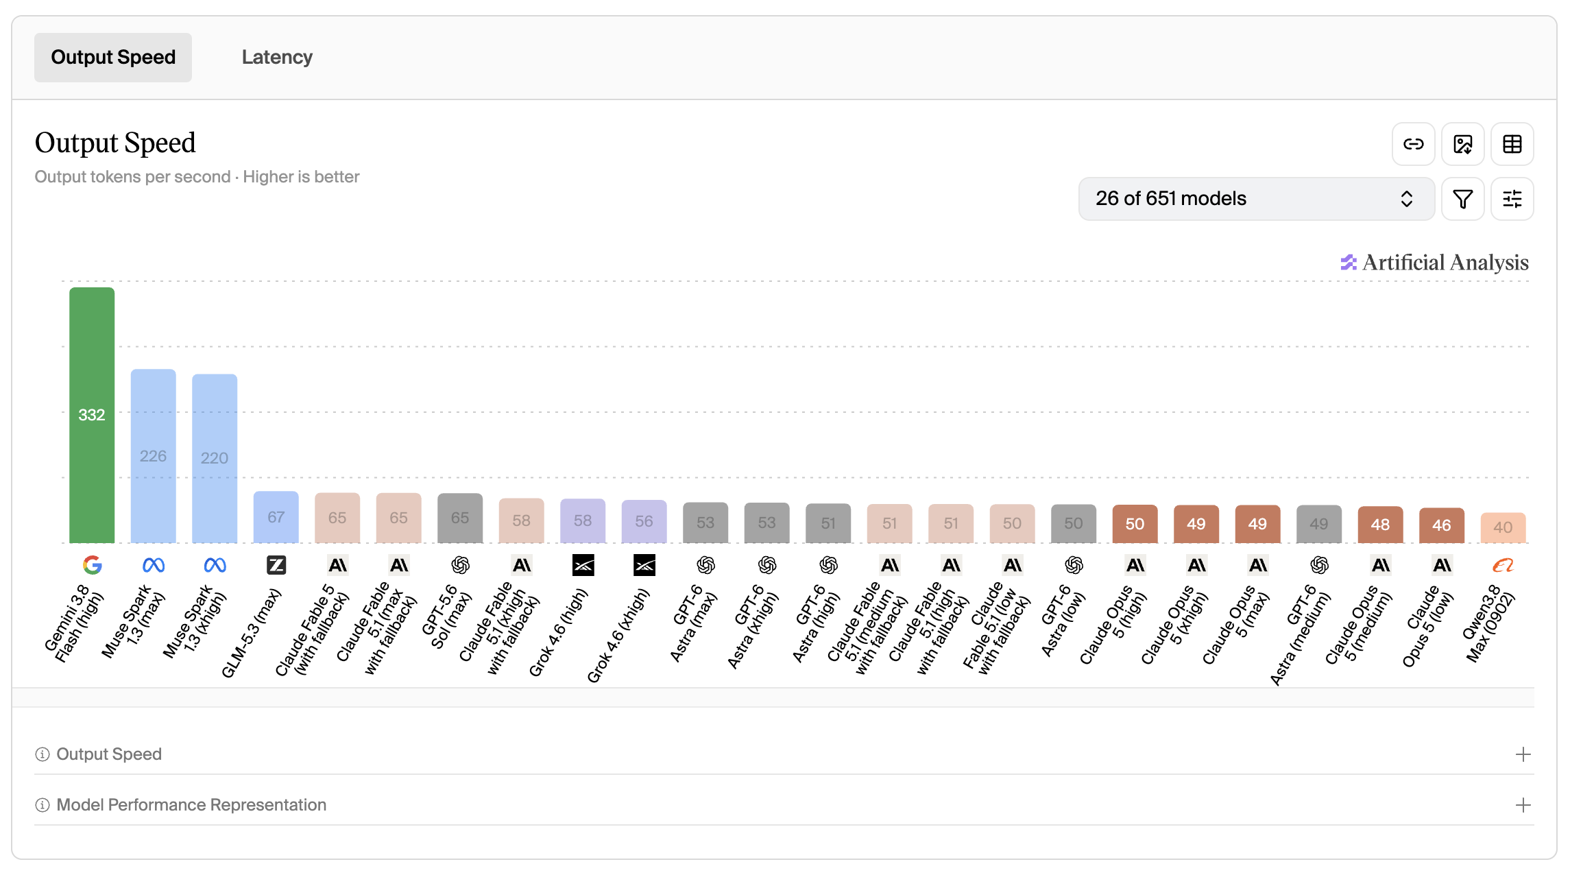
Task: Click the "Output Speed" chart title heading
Action: [x=115, y=143]
